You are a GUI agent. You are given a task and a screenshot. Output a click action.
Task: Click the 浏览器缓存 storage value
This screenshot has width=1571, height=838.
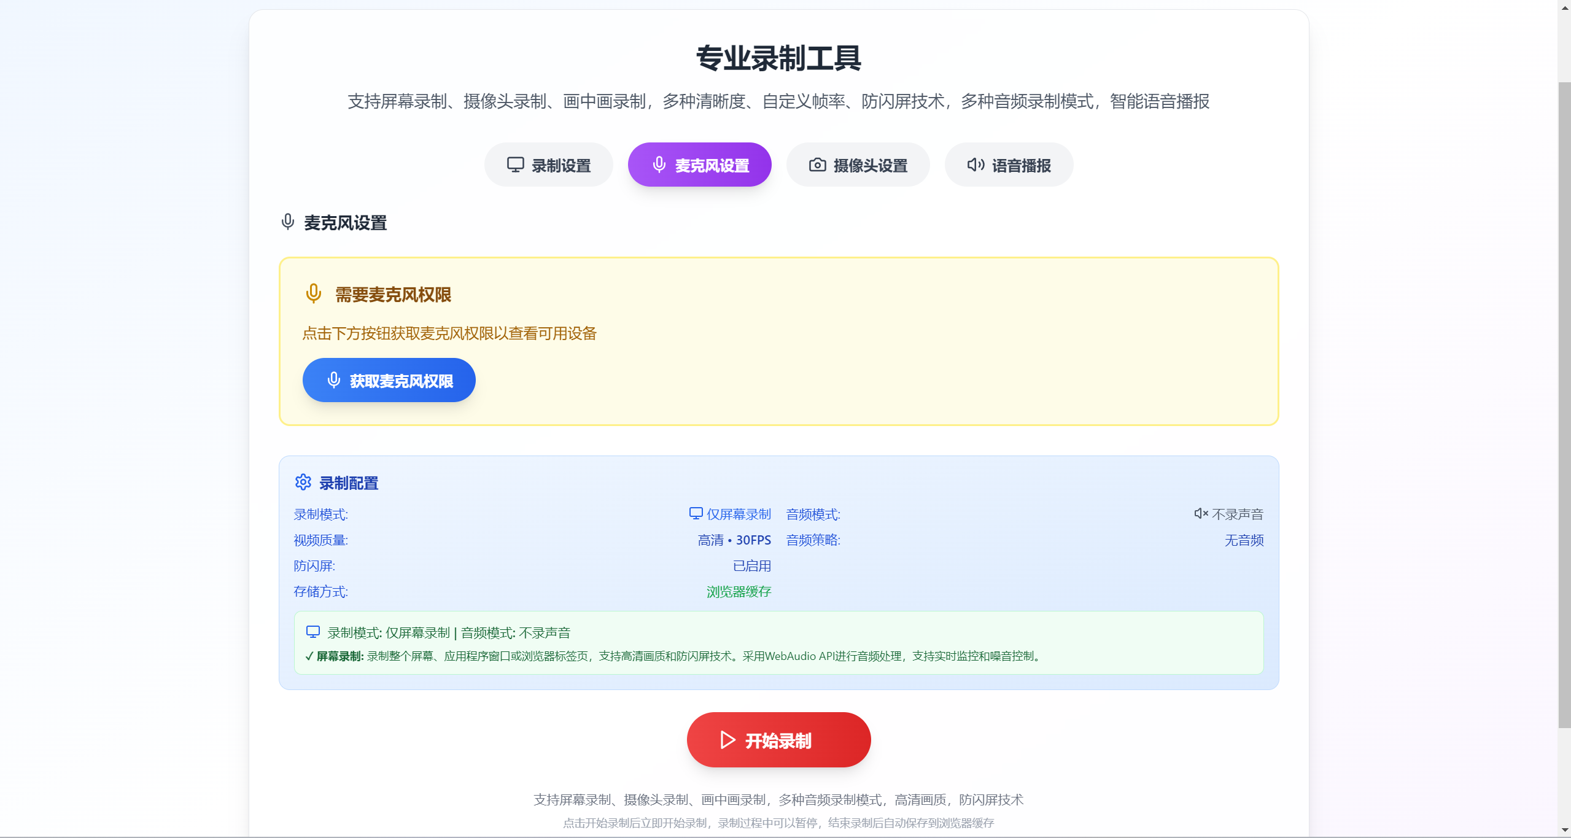pos(739,592)
